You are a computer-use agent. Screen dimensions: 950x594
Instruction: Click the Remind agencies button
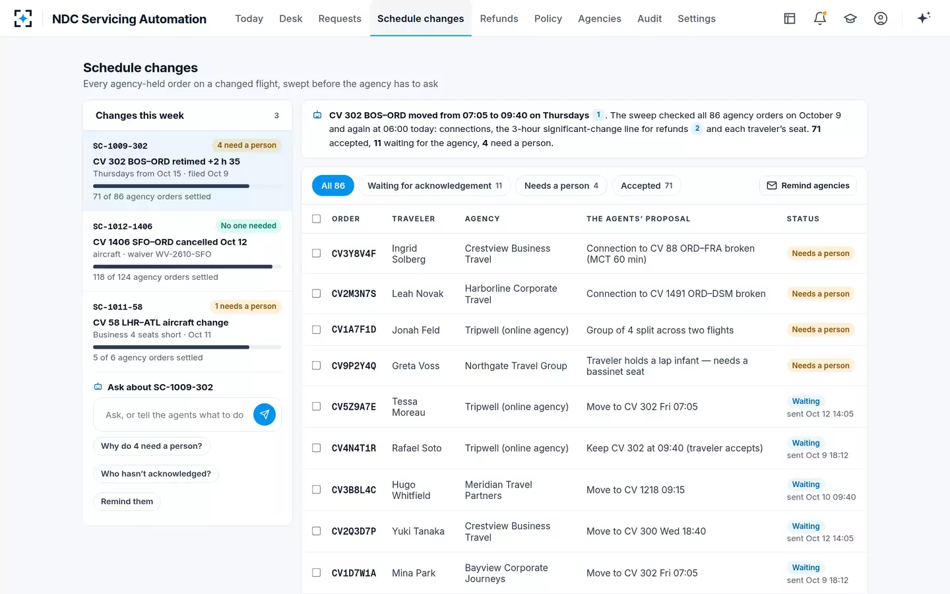tap(808, 185)
